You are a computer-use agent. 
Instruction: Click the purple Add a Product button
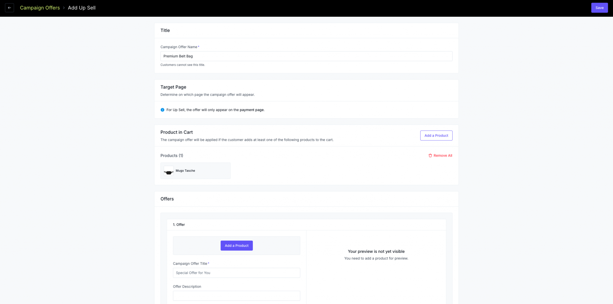click(x=236, y=245)
